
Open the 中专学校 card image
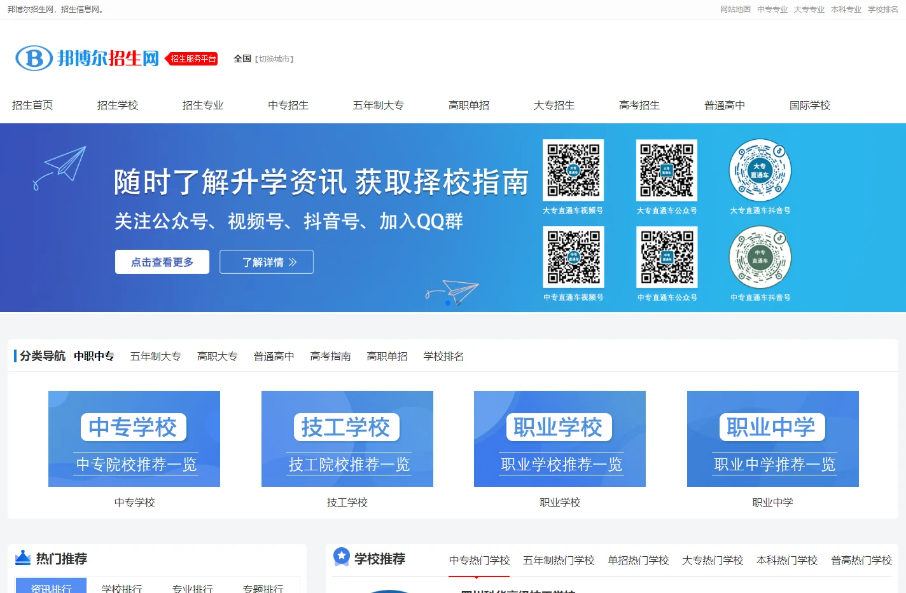[134, 439]
